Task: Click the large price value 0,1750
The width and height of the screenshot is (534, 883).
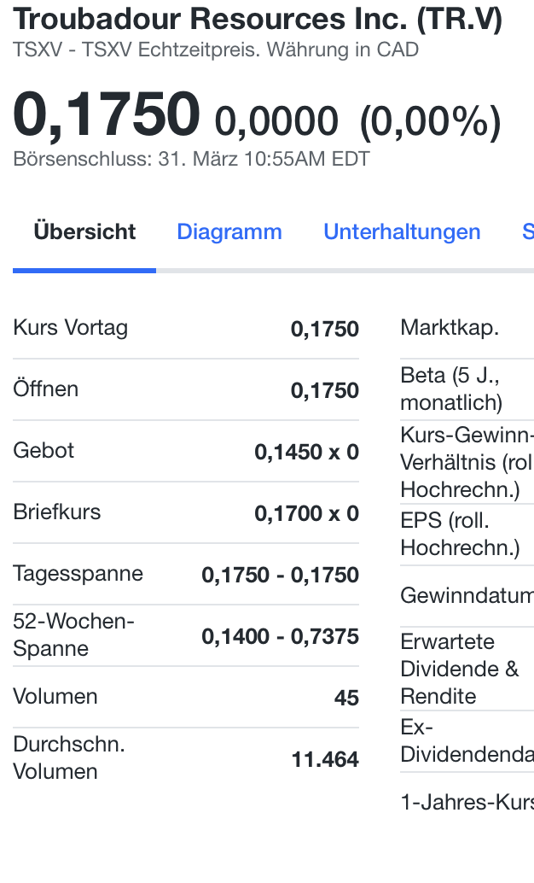Action: [x=102, y=114]
